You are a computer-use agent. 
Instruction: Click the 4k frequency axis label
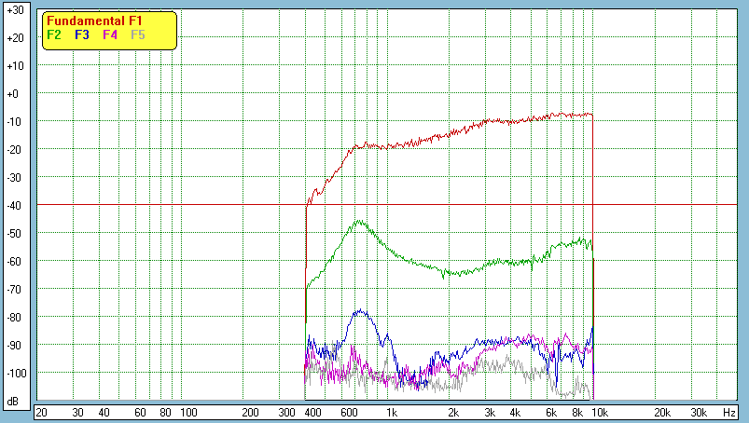514,412
